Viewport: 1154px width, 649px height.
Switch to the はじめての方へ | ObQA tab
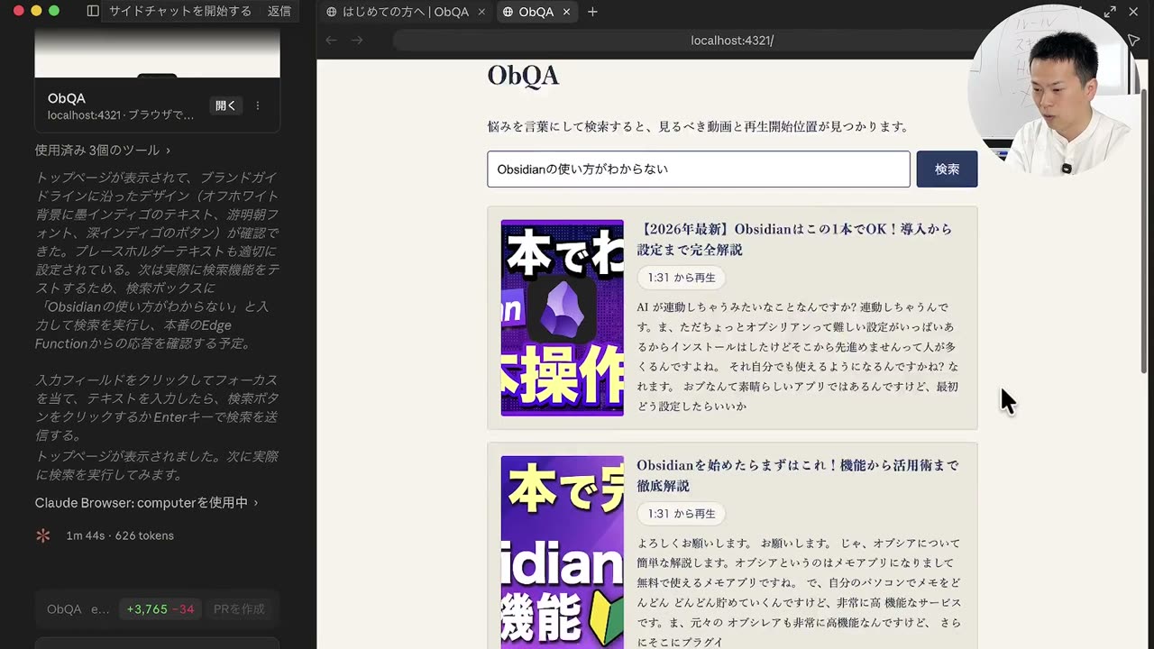pos(406,12)
